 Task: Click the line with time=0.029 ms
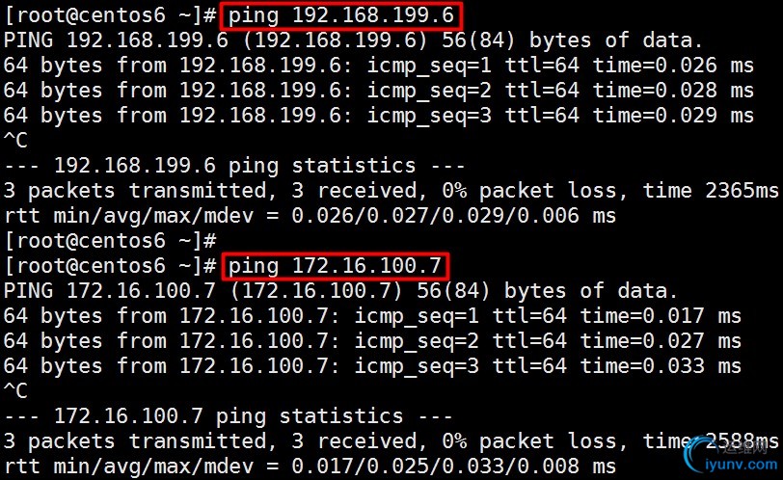pyautogui.click(x=379, y=116)
